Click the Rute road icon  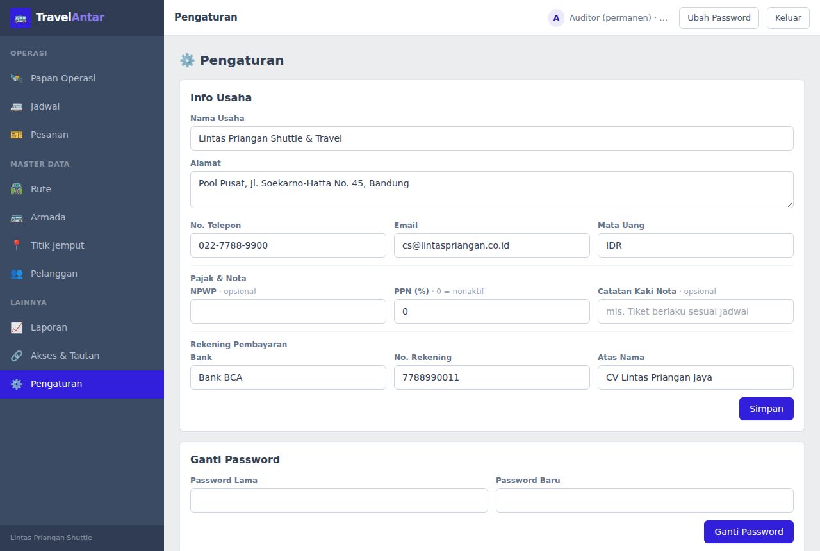click(x=17, y=189)
